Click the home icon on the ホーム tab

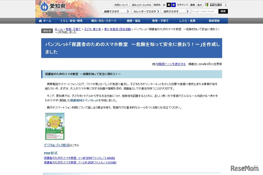point(41,21)
